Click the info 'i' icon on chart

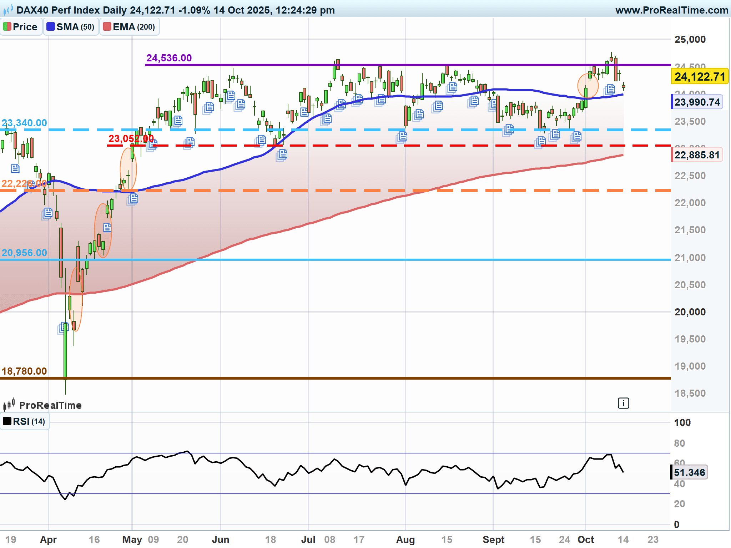click(x=623, y=403)
